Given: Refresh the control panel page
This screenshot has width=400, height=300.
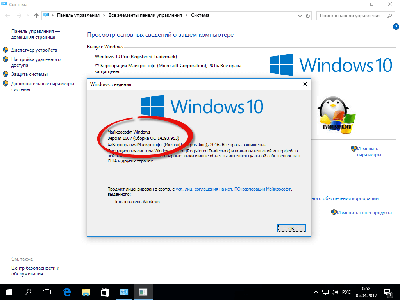Looking at the screenshot, I should point(308,16).
